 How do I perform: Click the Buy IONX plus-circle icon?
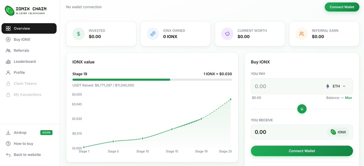point(8,39)
